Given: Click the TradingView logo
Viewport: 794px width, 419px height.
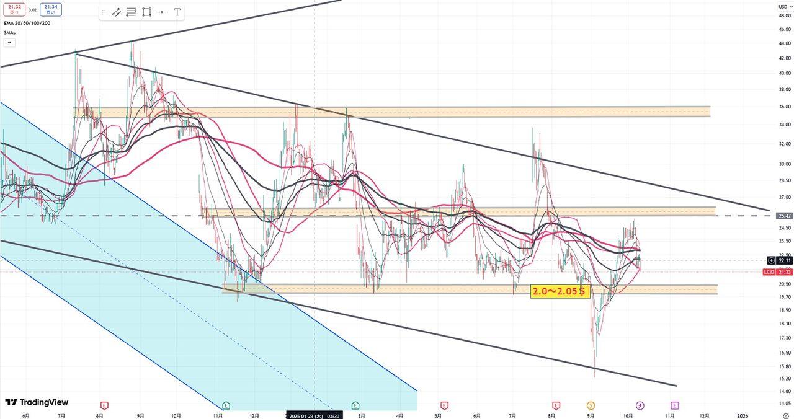Looking at the screenshot, I should (37, 402).
